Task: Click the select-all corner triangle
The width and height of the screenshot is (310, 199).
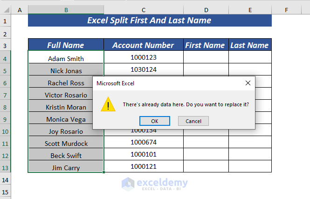Action: point(7,10)
